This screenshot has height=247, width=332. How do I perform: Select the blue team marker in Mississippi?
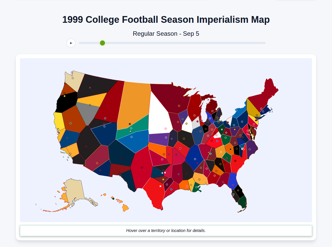(x=179, y=174)
